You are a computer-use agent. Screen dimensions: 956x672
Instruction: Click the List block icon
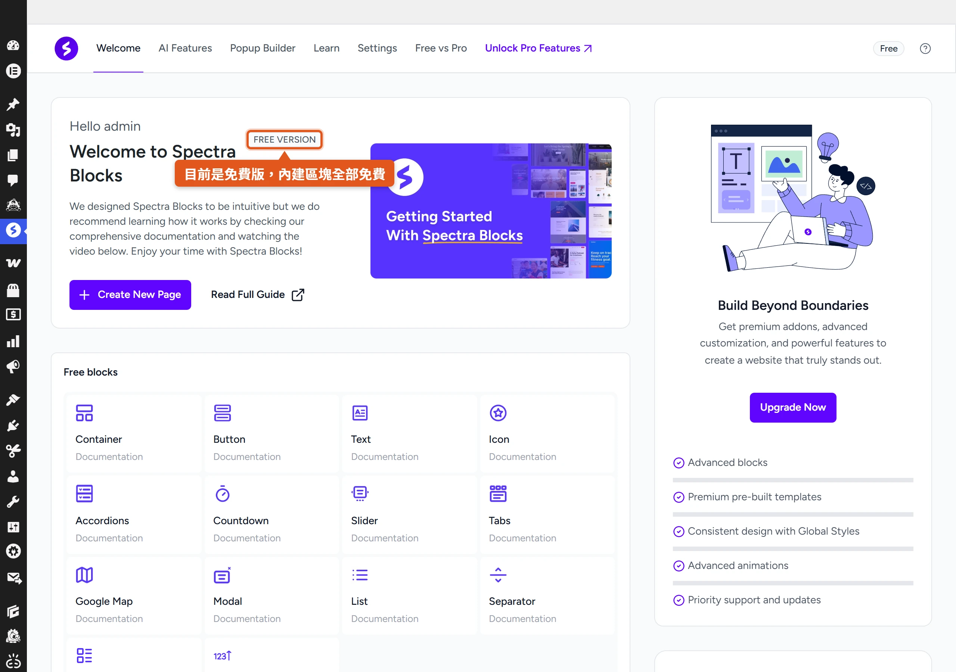coord(360,575)
